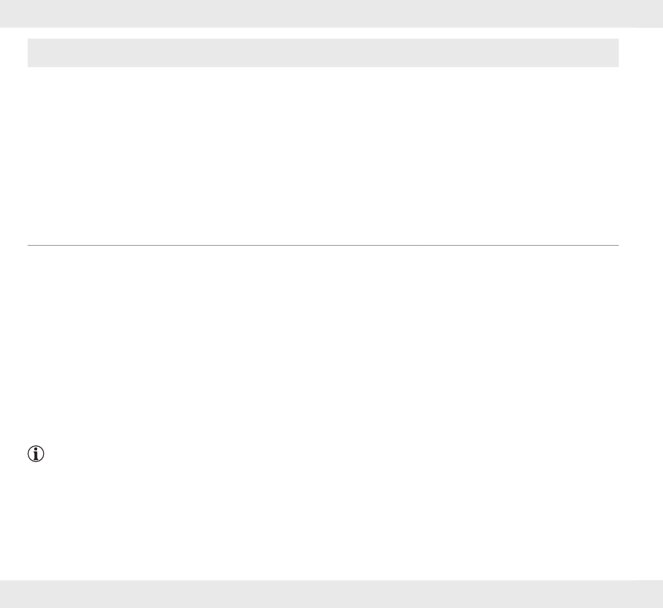Image resolution: width=663 pixels, height=608 pixels.
Task: Click blank area between banner and divider
Action: (323, 156)
